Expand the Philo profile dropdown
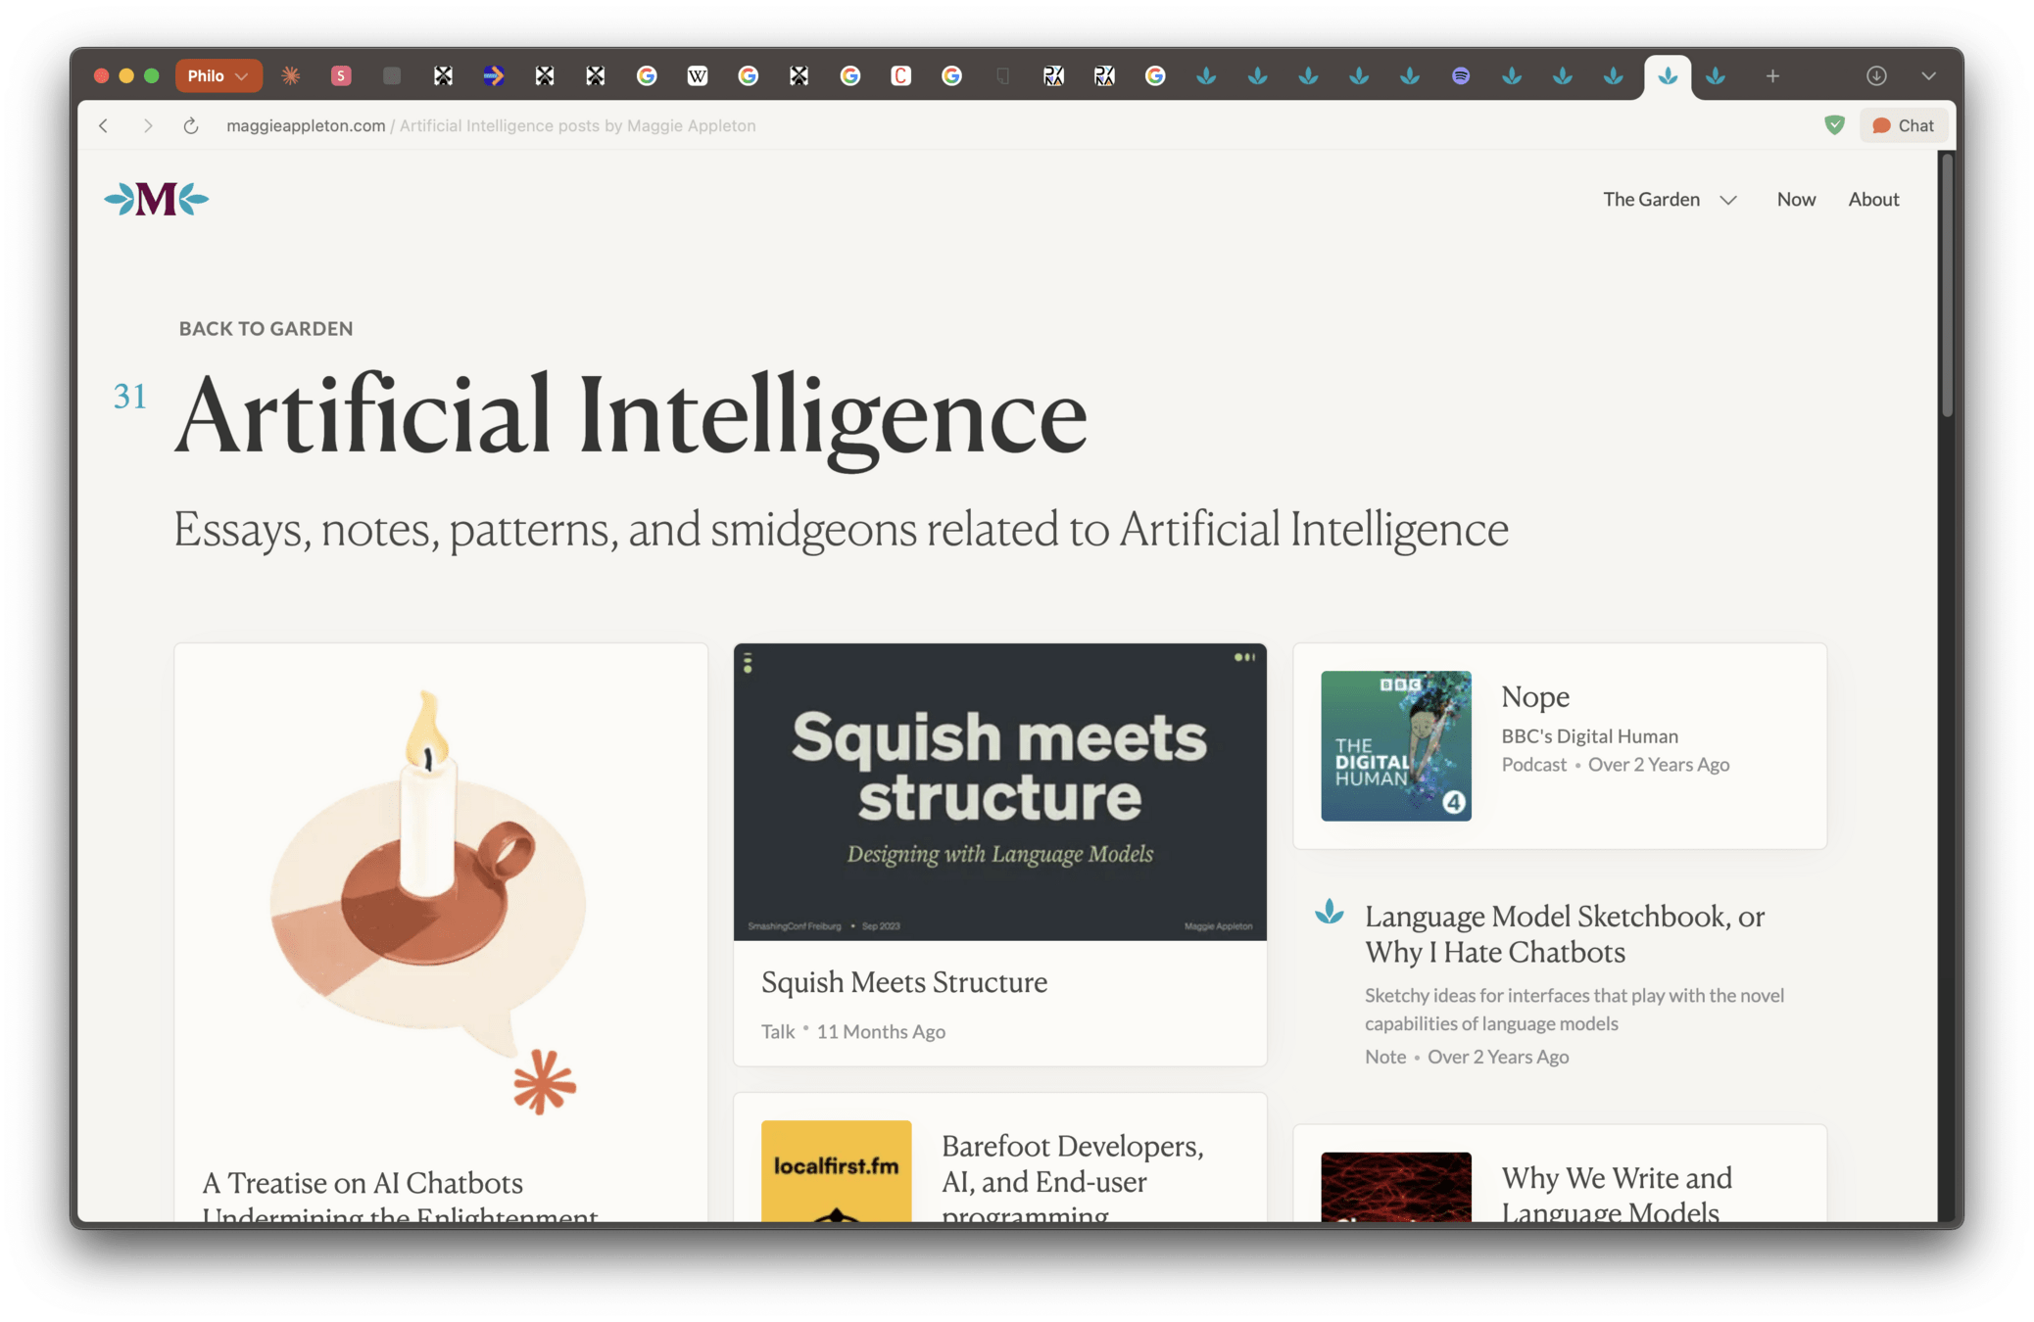This screenshot has width=2034, height=1322. tap(218, 75)
